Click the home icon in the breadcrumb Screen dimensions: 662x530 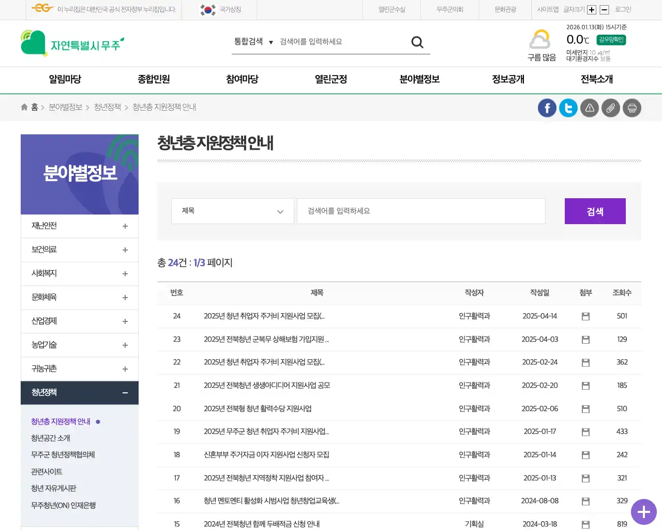pyautogui.click(x=24, y=107)
